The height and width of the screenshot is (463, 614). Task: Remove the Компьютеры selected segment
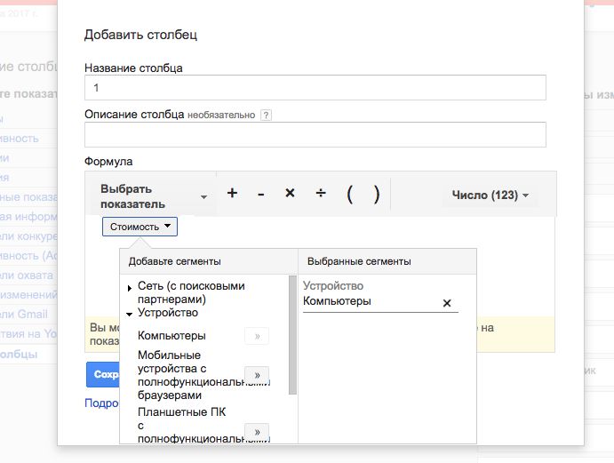pyautogui.click(x=447, y=303)
